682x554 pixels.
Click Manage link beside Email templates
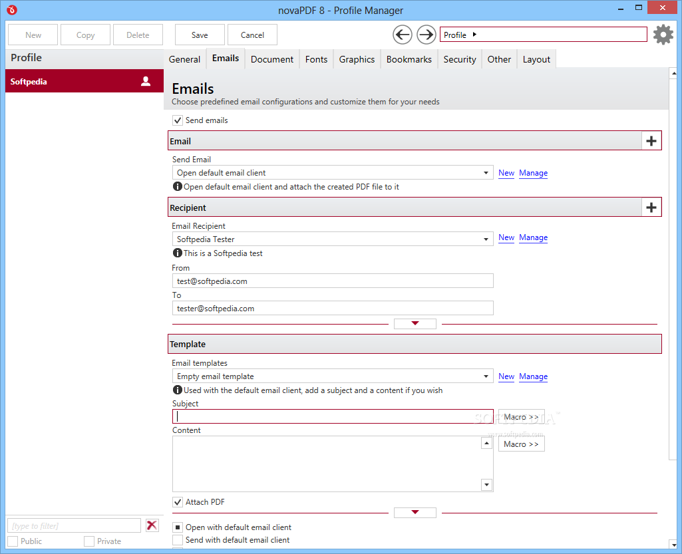533,376
